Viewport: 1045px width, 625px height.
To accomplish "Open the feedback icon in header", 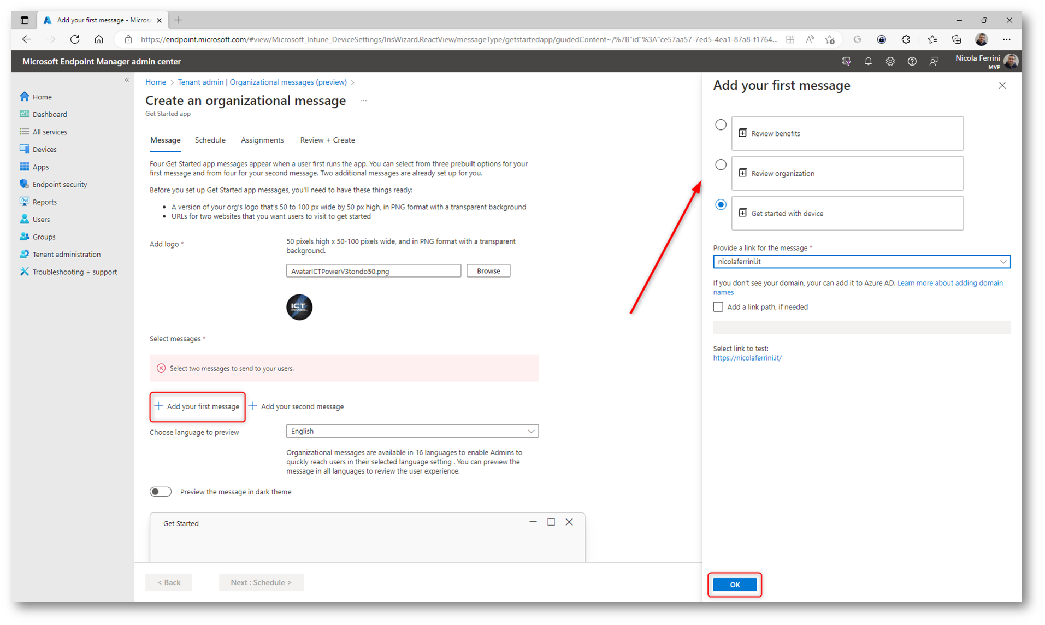I will 934,61.
